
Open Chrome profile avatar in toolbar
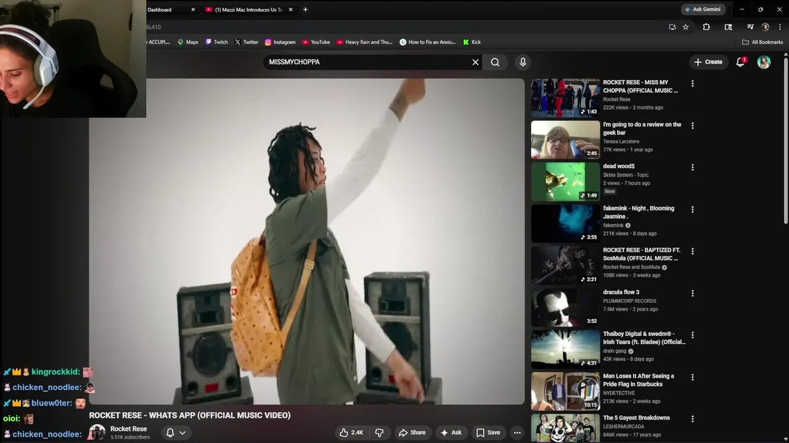tap(766, 27)
